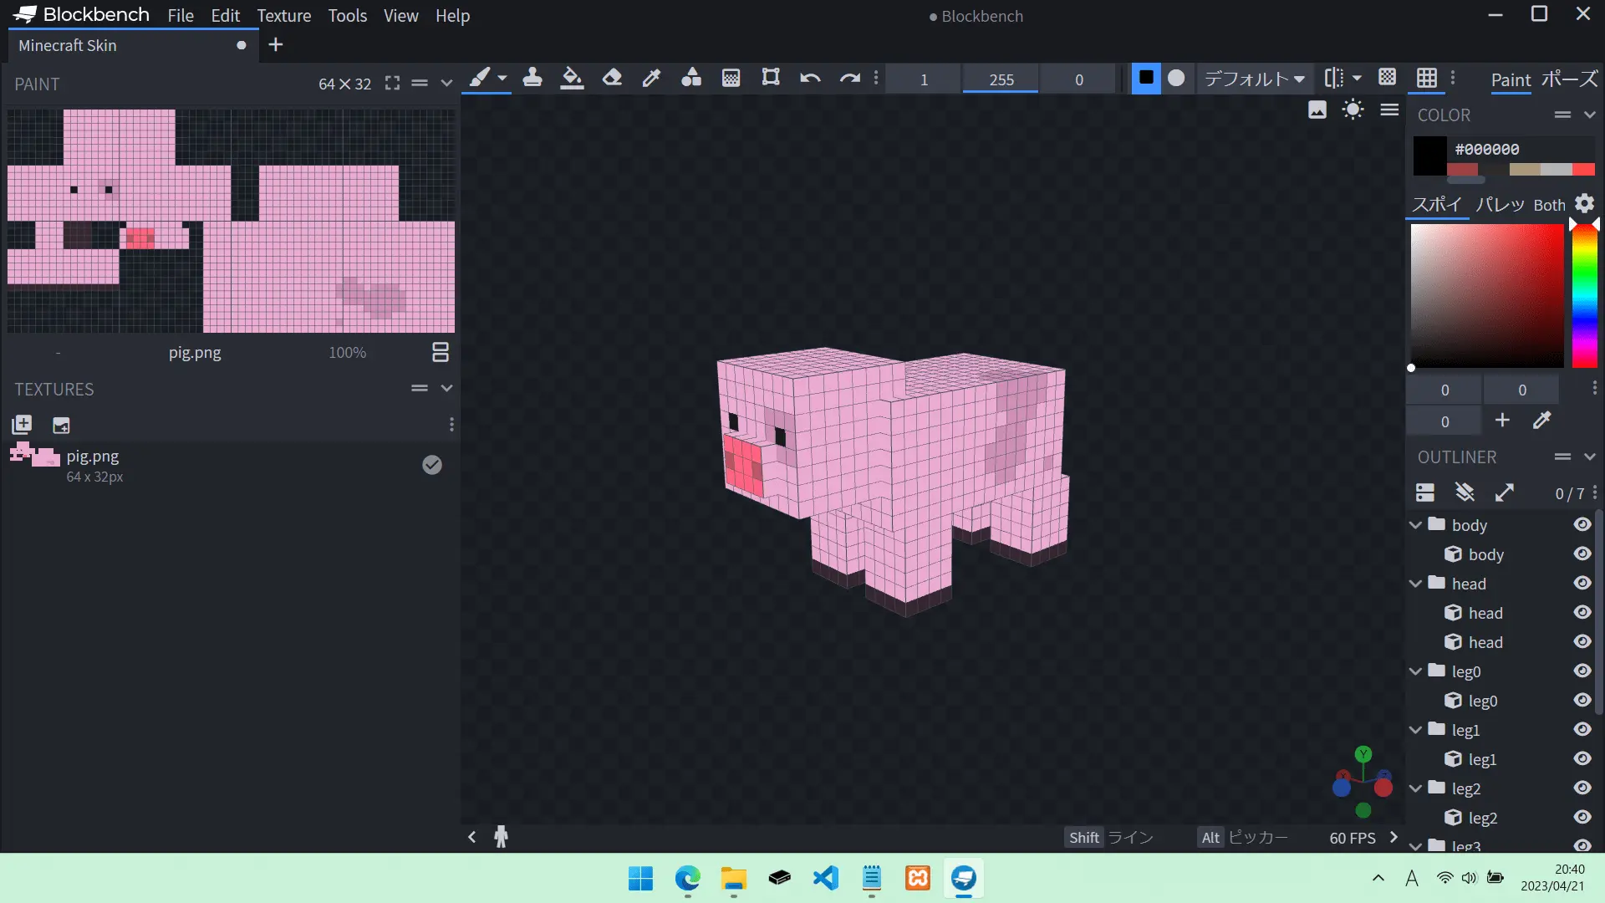1605x903 pixels.
Task: Click the Both color panel tab
Action: (x=1548, y=205)
